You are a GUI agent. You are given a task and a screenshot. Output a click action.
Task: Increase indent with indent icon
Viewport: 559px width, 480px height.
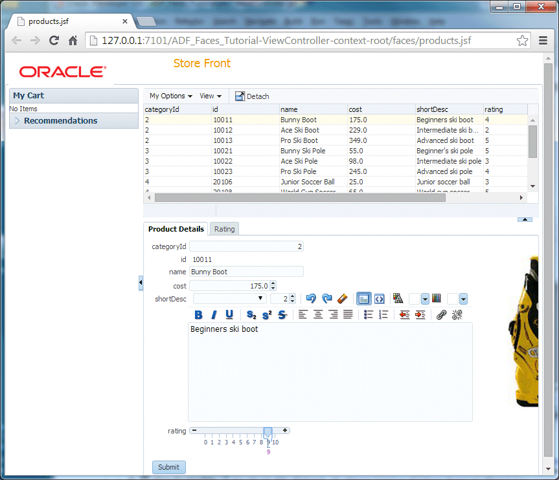click(x=420, y=314)
